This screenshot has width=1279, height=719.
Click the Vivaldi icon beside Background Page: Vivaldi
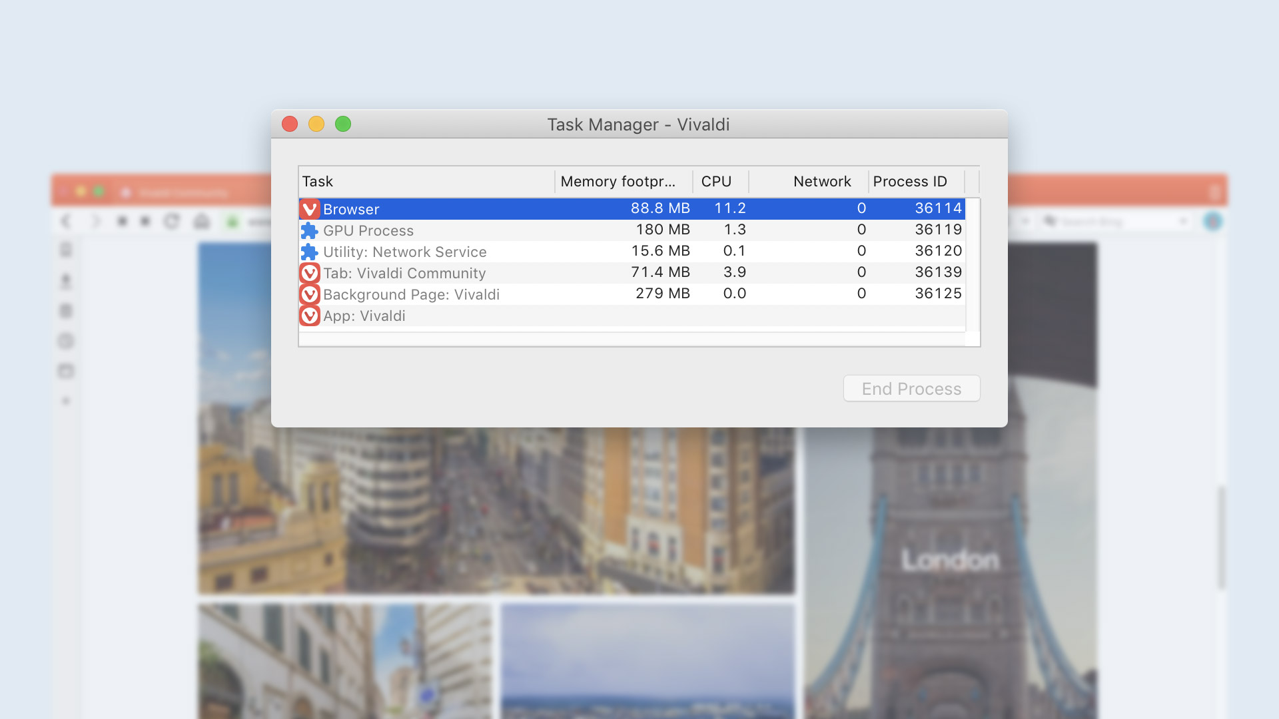pos(310,294)
